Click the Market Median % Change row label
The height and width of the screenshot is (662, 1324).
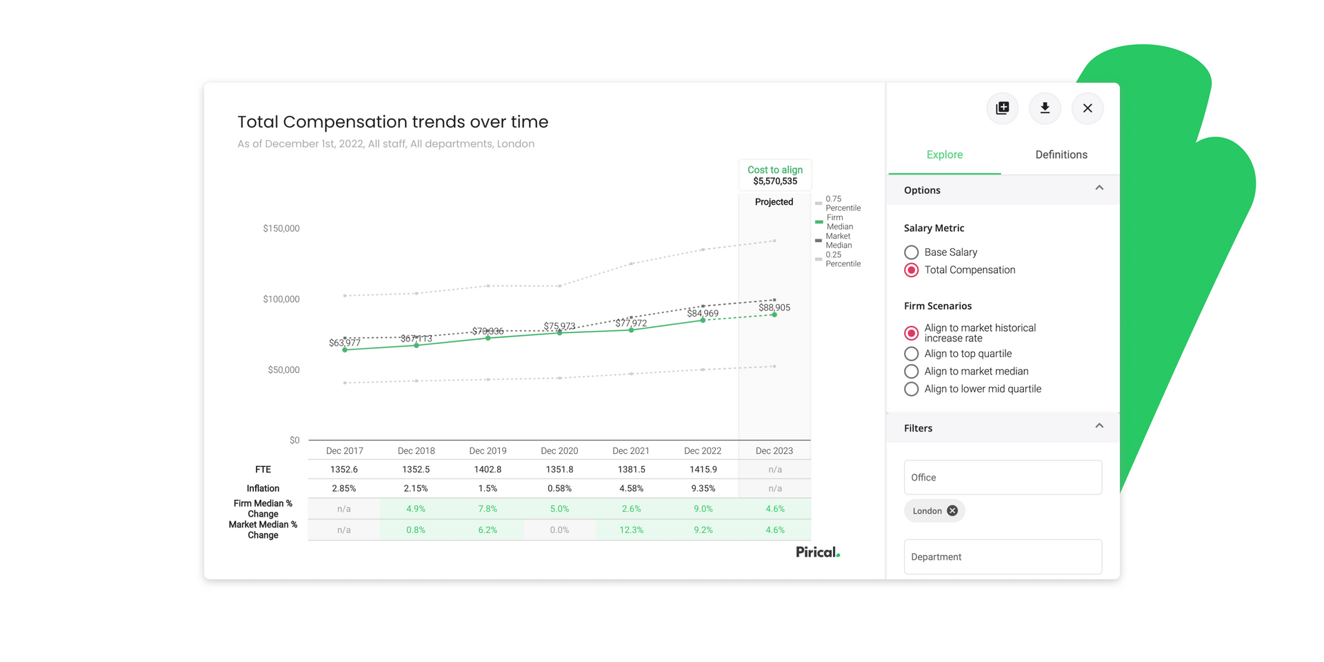pos(263,530)
